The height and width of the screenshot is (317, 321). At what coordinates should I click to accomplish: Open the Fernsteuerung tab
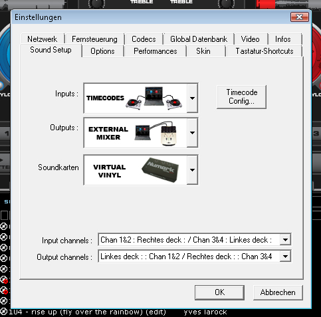pos(94,39)
